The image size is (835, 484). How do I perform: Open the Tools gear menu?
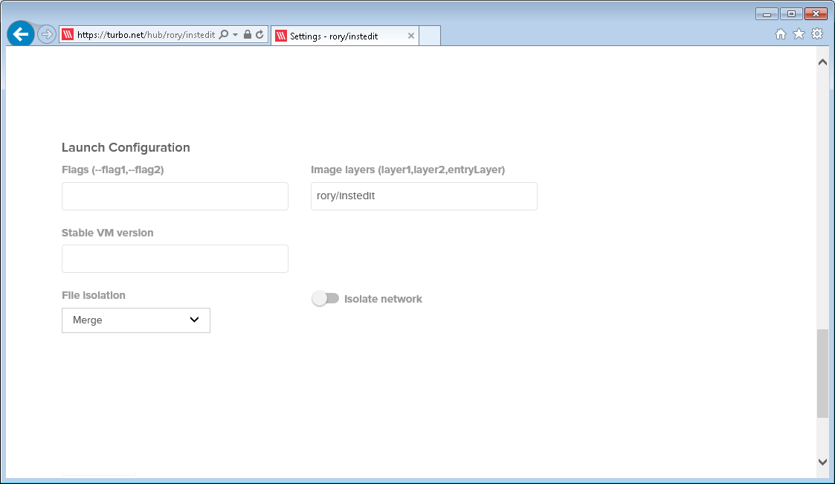pos(816,33)
